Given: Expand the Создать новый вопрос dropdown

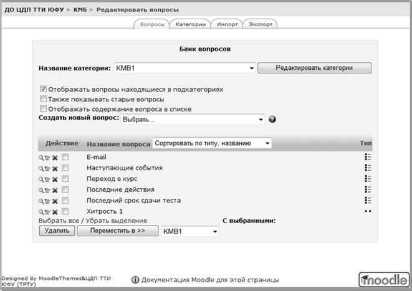Looking at the screenshot, I should pos(193,120).
